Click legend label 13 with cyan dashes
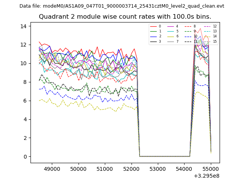Image resolution: width=244 pixels, height=183 pixels. (x=215, y=31)
